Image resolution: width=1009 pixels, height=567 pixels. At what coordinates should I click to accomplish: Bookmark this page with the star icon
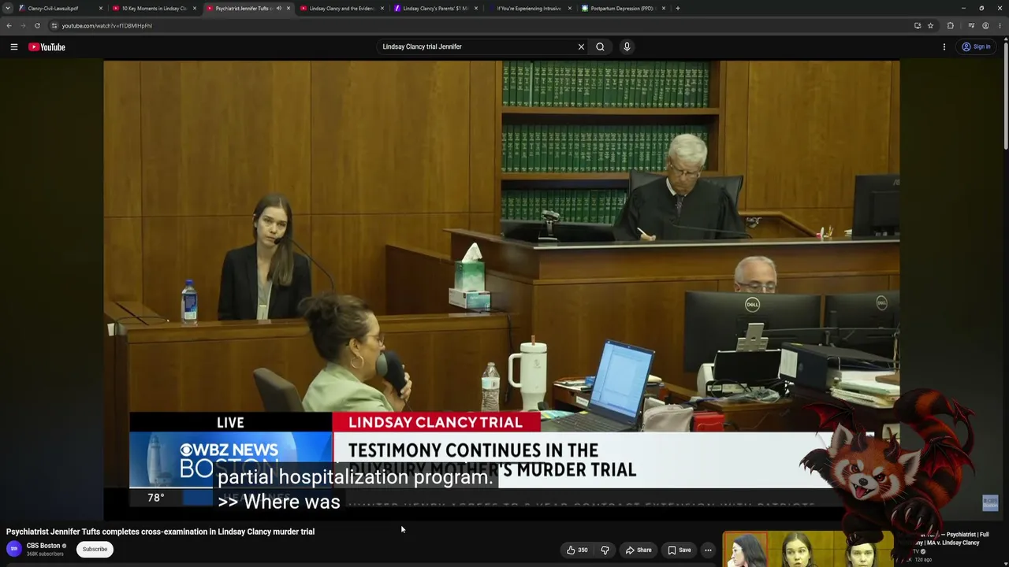click(x=930, y=26)
